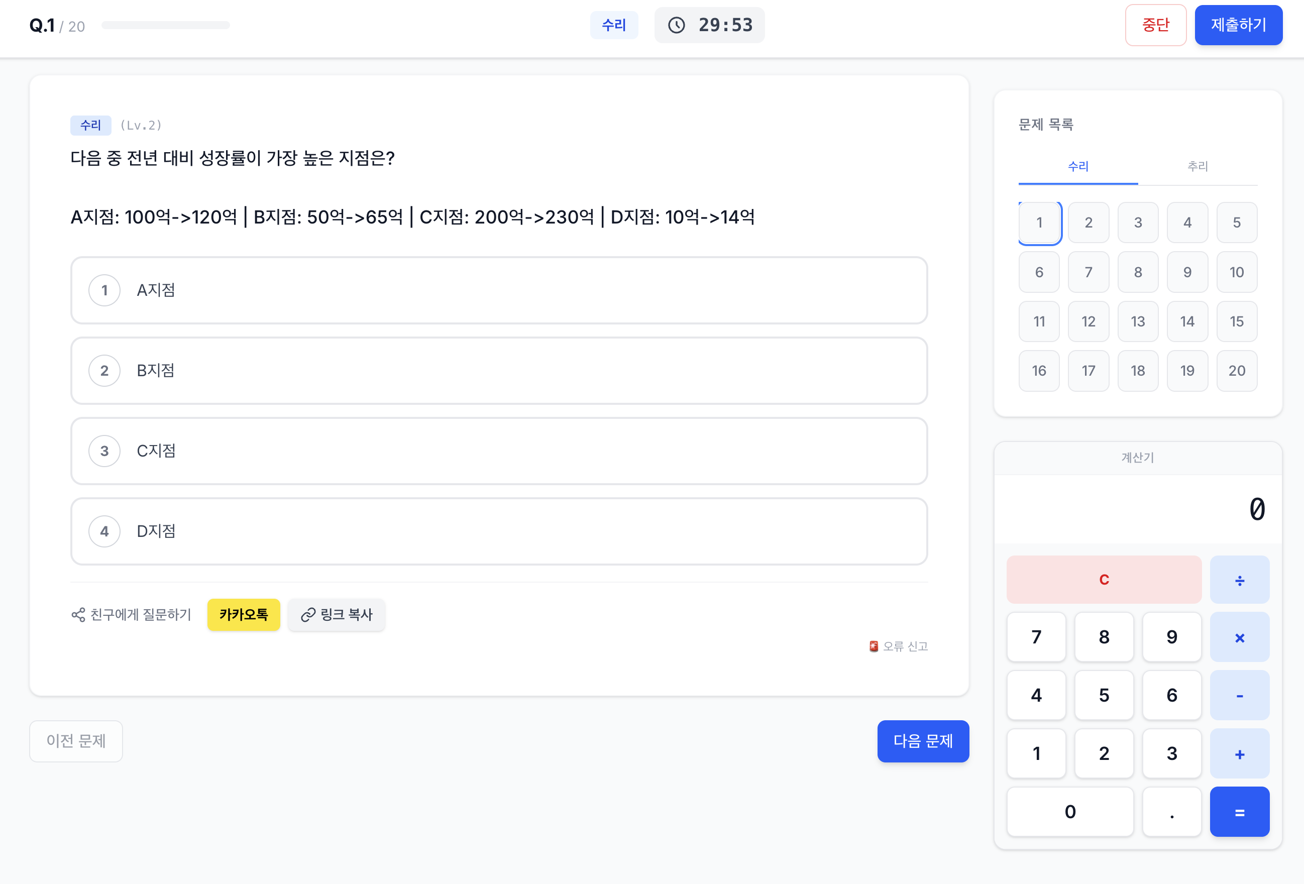Viewport: 1304px width, 884px height.
Task: Click the 제출하기 submit button
Action: click(x=1238, y=25)
